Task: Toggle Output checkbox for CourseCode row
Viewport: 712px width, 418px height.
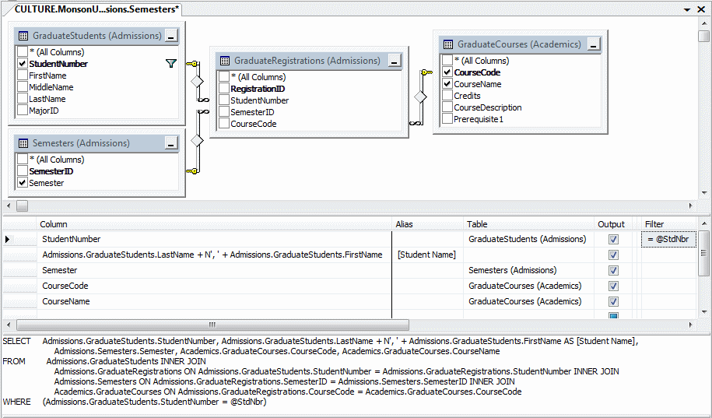Action: [x=613, y=286]
